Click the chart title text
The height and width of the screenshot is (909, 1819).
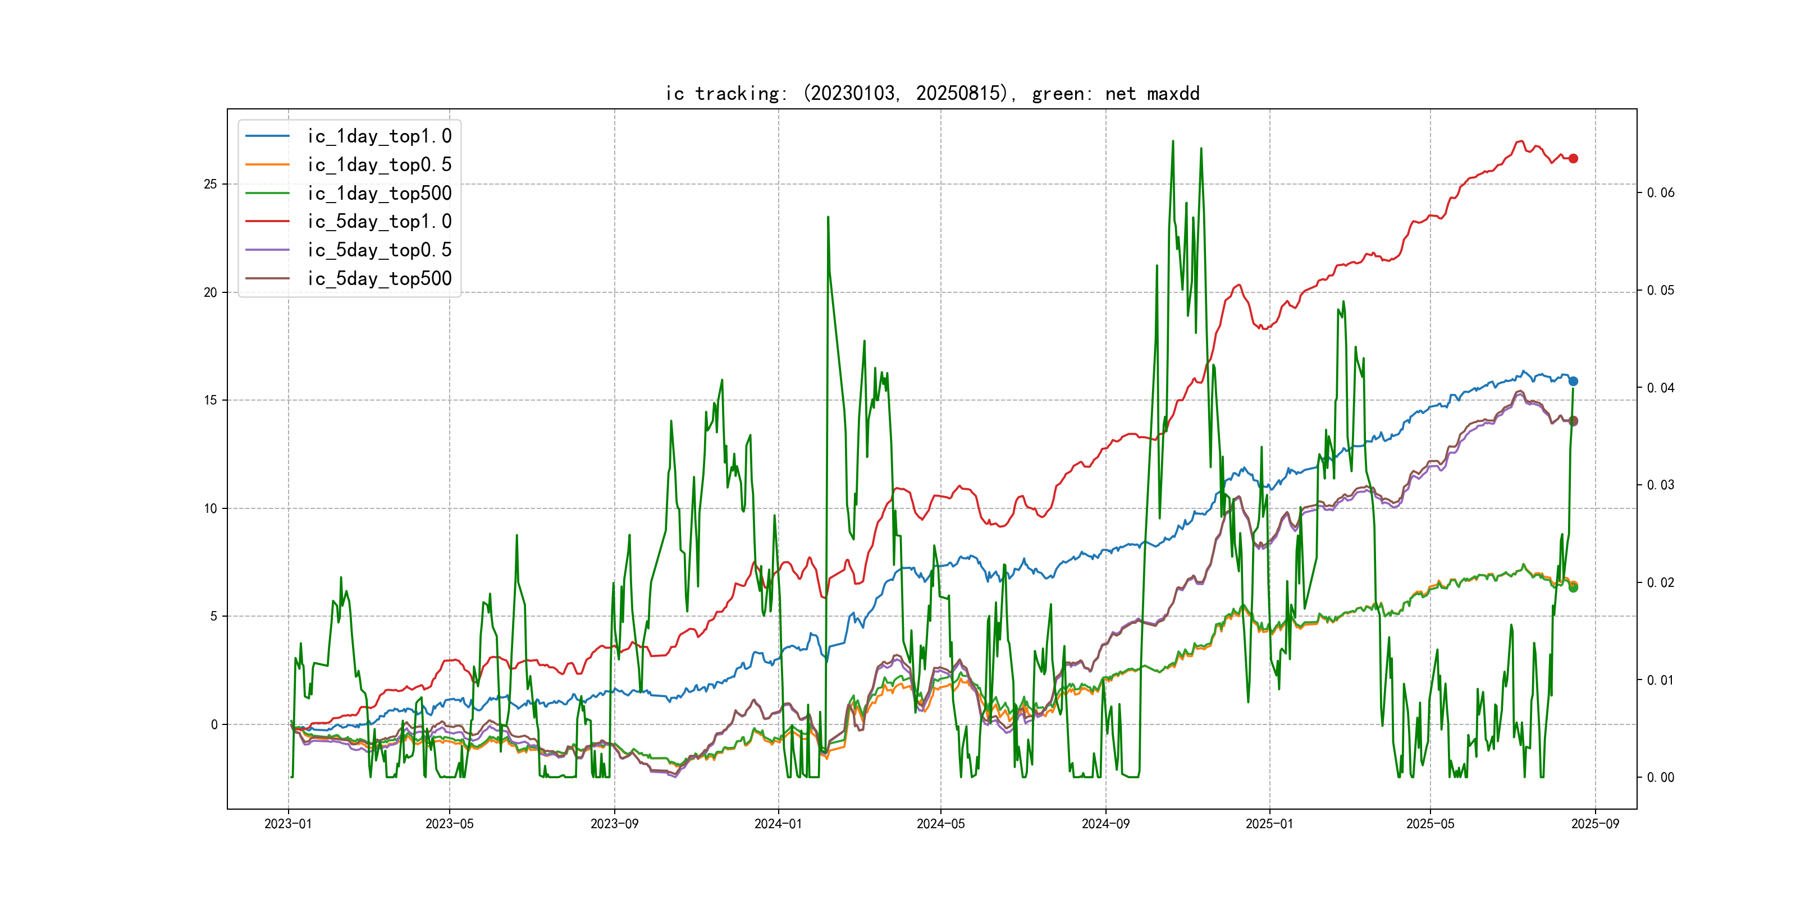(932, 93)
